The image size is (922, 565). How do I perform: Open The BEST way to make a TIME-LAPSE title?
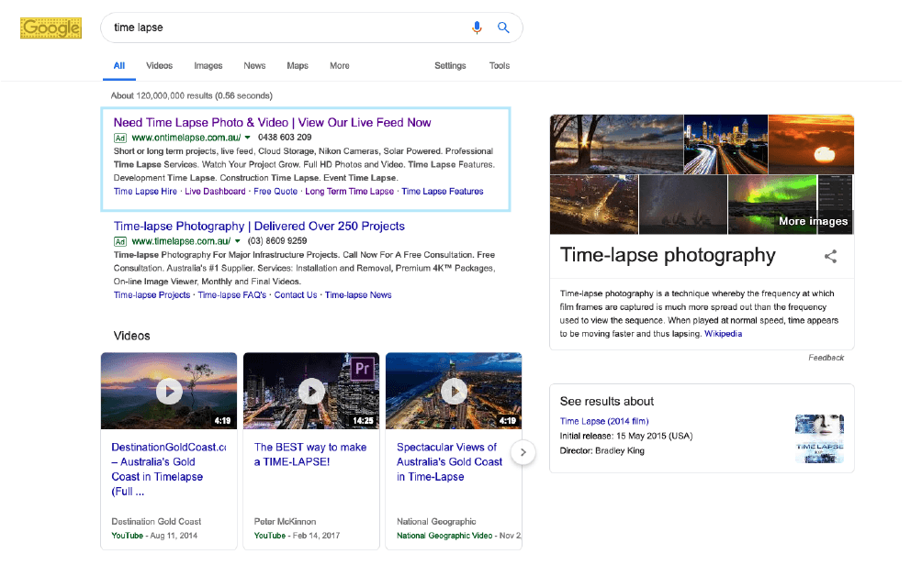pos(310,455)
